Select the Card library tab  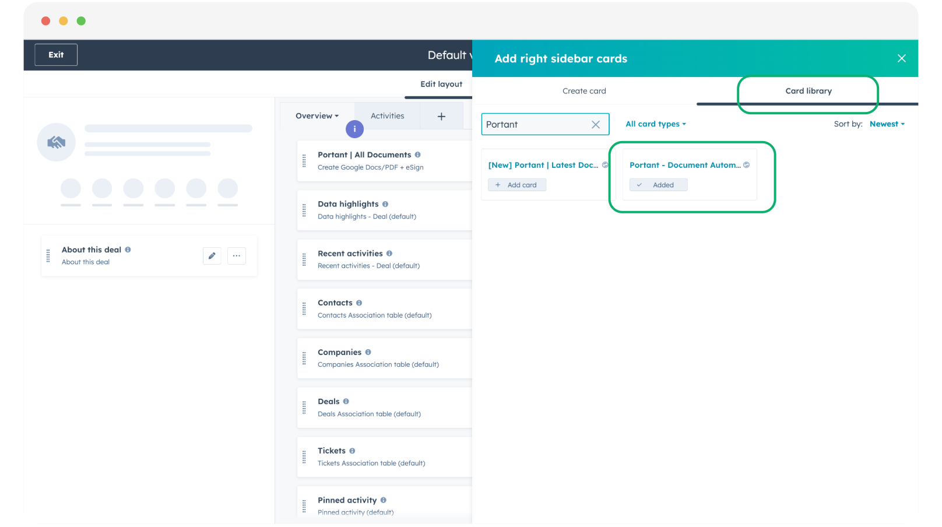[808, 91]
